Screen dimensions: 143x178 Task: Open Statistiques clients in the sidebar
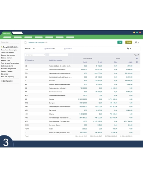tap(7, 66)
